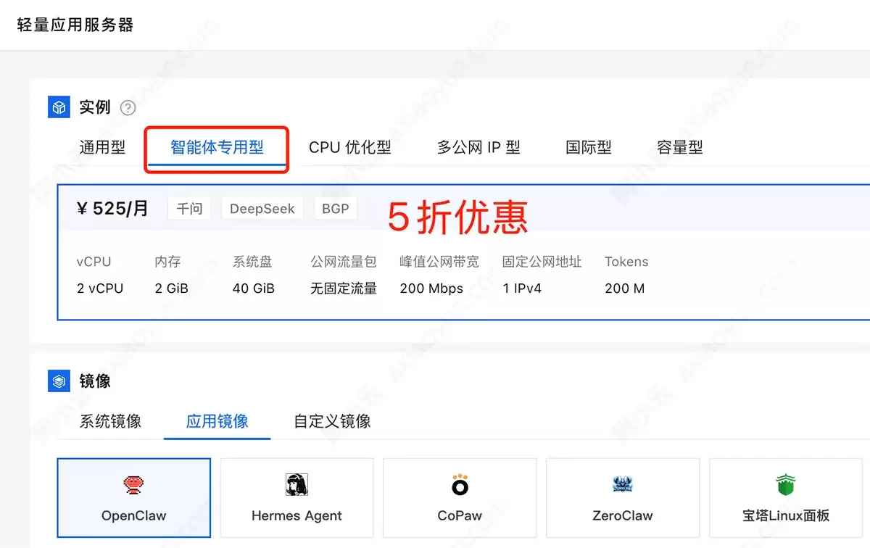870x548 pixels.
Task: Select the ZeroClaw image icon
Action: 623,485
